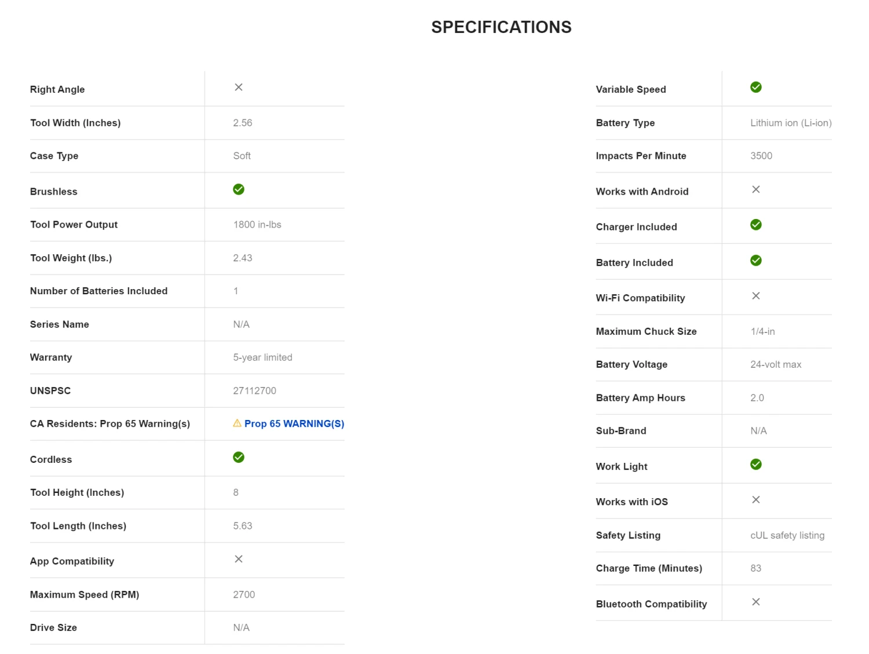Screen dimensions: 869x654
Task: Click the X icon for Right Angle
Action: tap(239, 87)
